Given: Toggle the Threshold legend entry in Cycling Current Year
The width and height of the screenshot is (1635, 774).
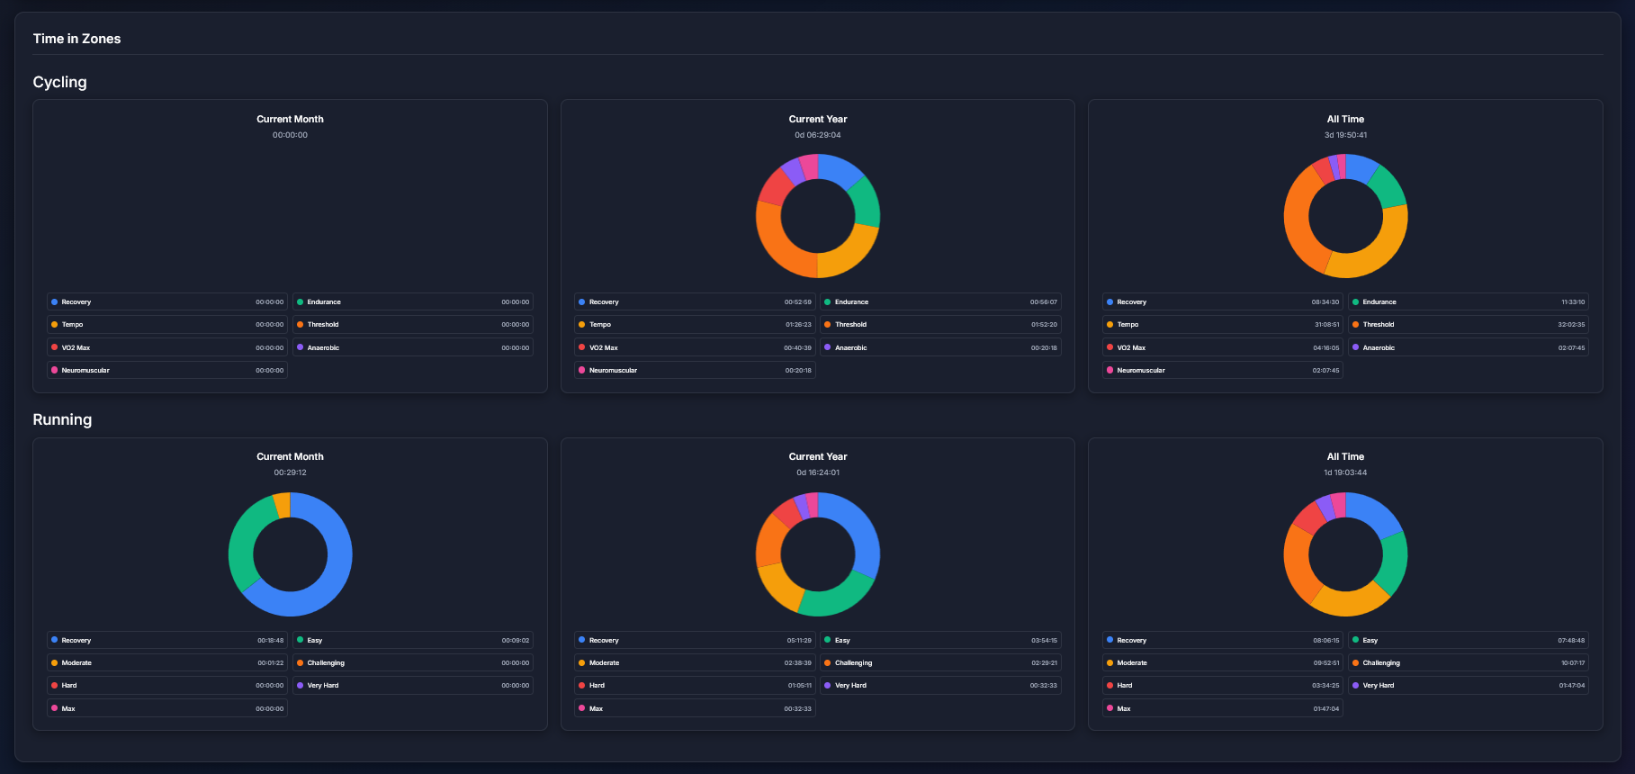Looking at the screenshot, I should 850,325.
